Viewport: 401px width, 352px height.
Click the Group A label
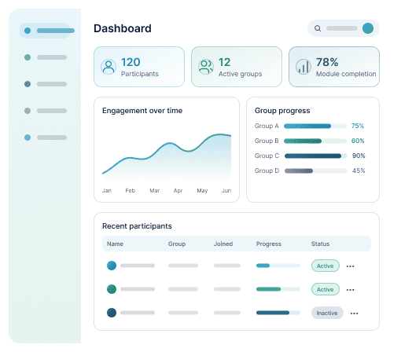(x=267, y=126)
